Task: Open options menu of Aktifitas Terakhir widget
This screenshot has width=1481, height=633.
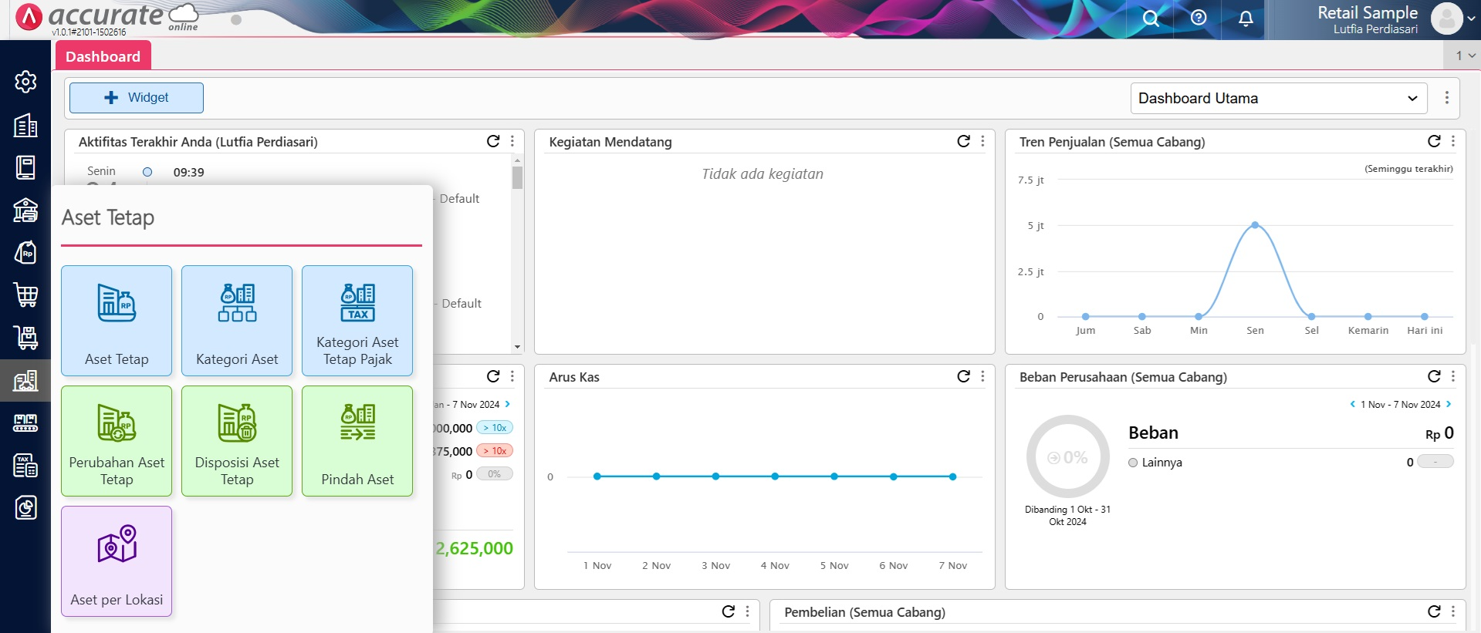Action: 512,141
